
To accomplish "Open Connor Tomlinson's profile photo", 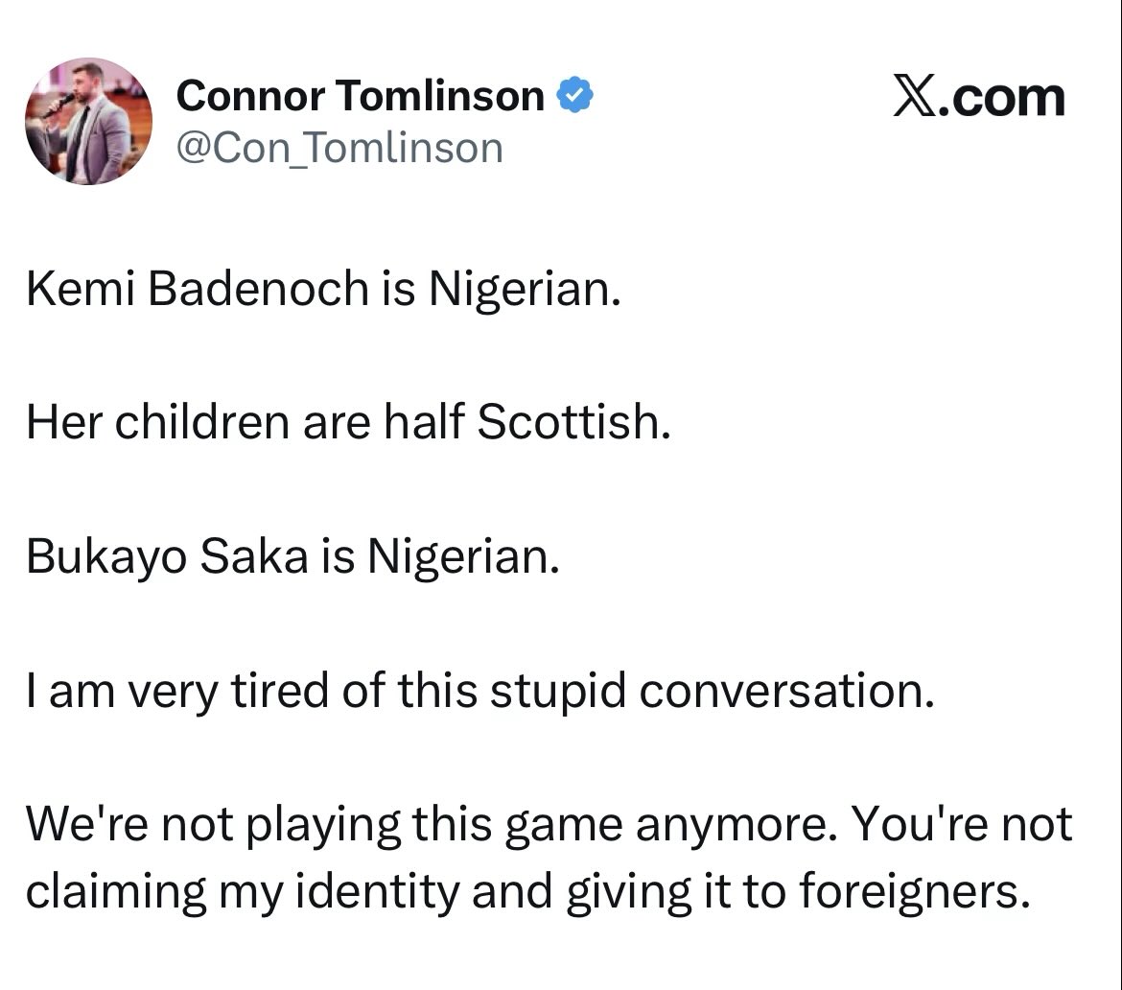I will [89, 121].
